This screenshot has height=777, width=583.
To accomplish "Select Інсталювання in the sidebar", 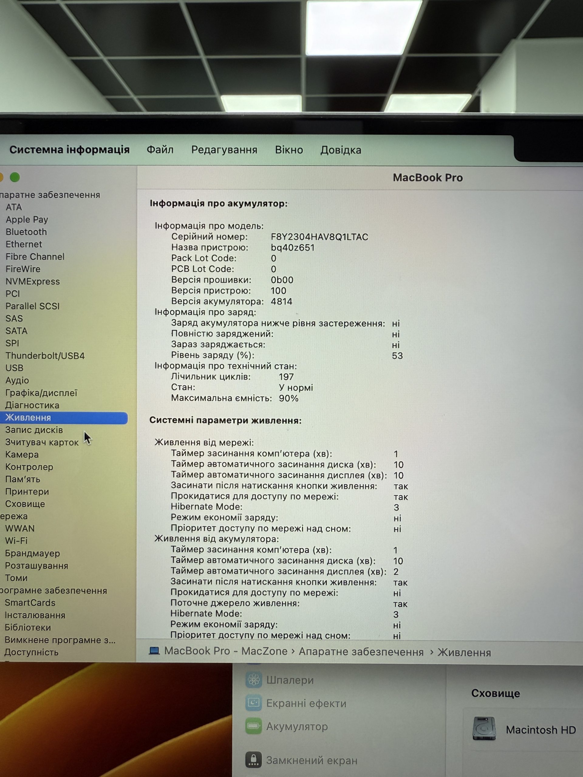I will 35,615.
